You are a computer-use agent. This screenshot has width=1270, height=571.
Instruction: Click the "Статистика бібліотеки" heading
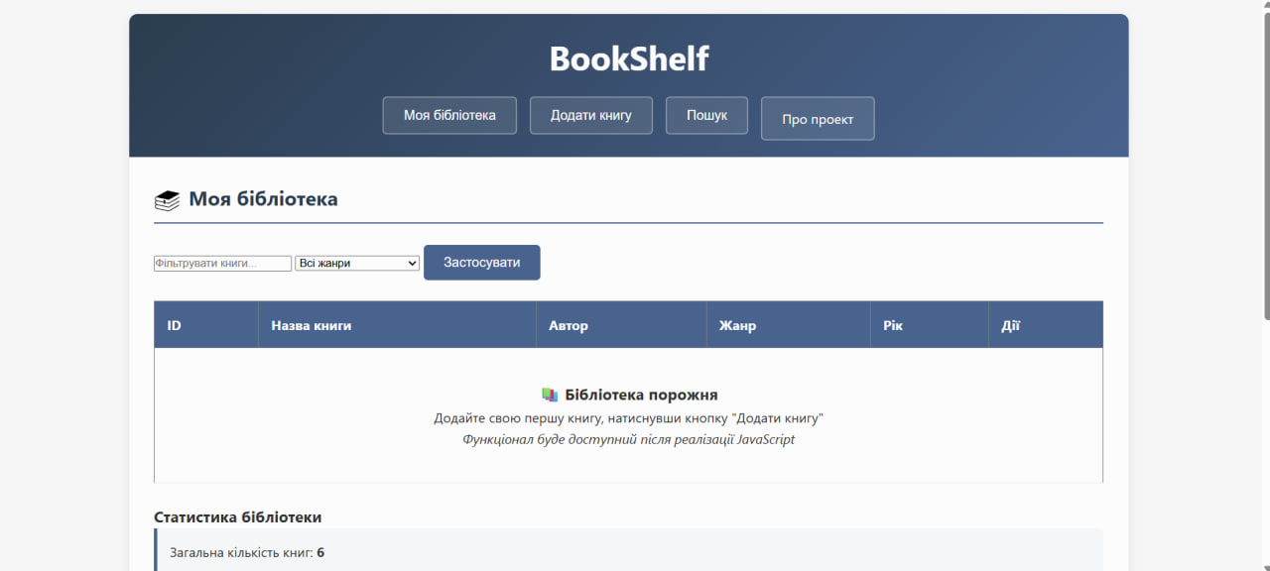[236, 516]
